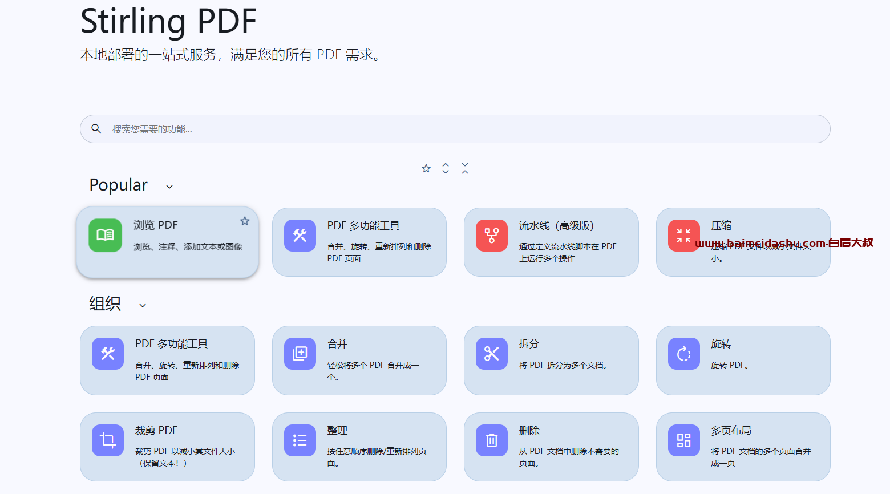Viewport: 890px width, 494px height.
Task: Click description 通过定义流水线脚本在 PDF 上运行多个操作
Action: point(568,252)
